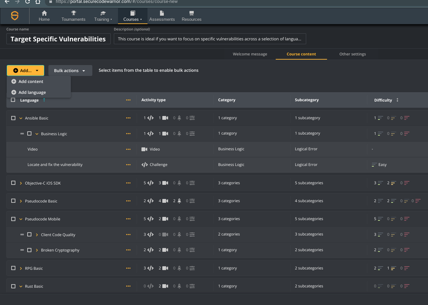
Task: Select the checkbox for RPG Basic
Action: point(13,268)
